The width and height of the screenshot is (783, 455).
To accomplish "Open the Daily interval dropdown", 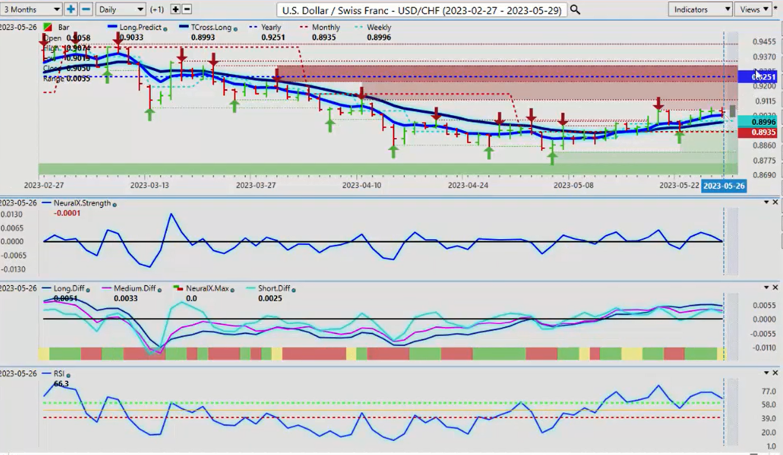I will [120, 10].
